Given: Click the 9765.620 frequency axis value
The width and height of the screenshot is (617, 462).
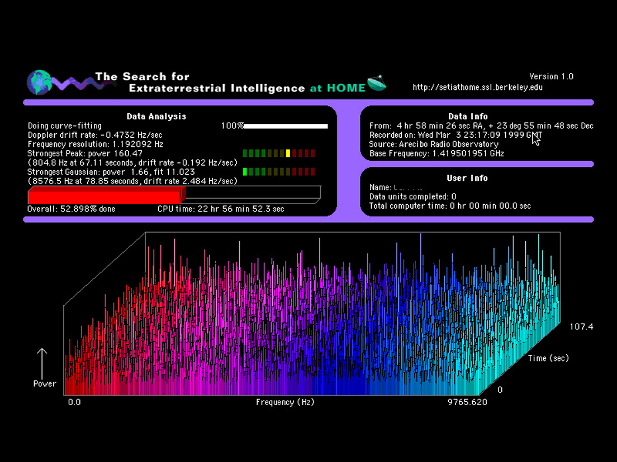Looking at the screenshot, I should click(x=467, y=402).
